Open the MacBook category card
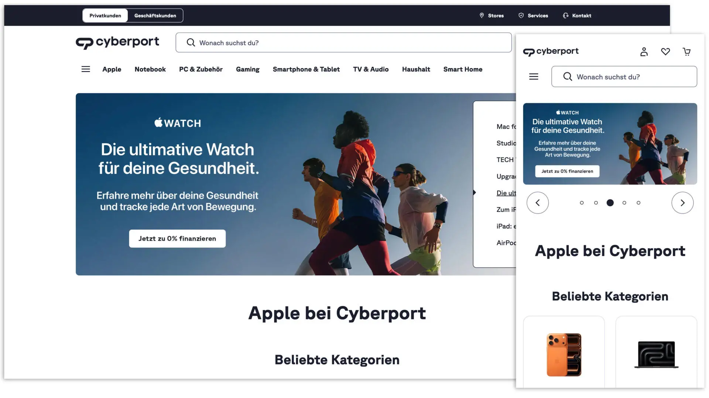Viewport: 709px width, 398px height. [656, 352]
